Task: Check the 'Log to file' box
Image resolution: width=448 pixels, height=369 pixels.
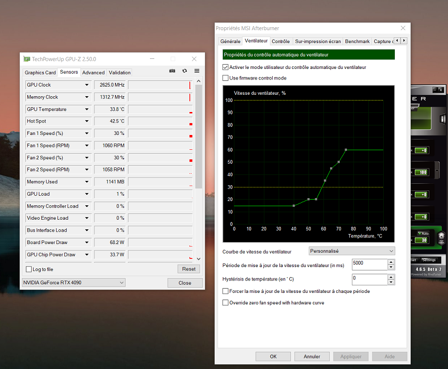Action: tap(29, 269)
